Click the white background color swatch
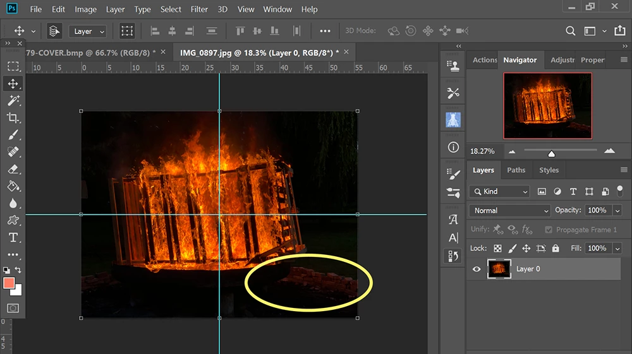Viewport: 632px width, 354px height. (x=18, y=292)
